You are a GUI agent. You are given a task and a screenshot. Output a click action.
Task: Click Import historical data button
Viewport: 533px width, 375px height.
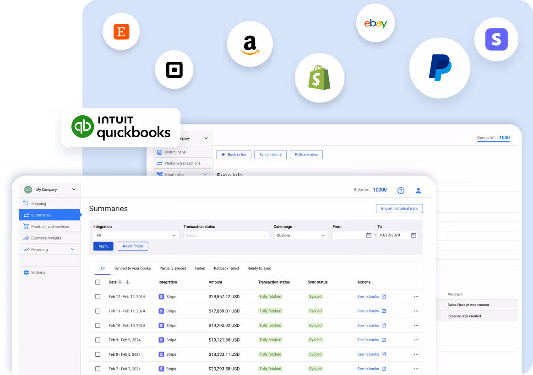click(399, 209)
